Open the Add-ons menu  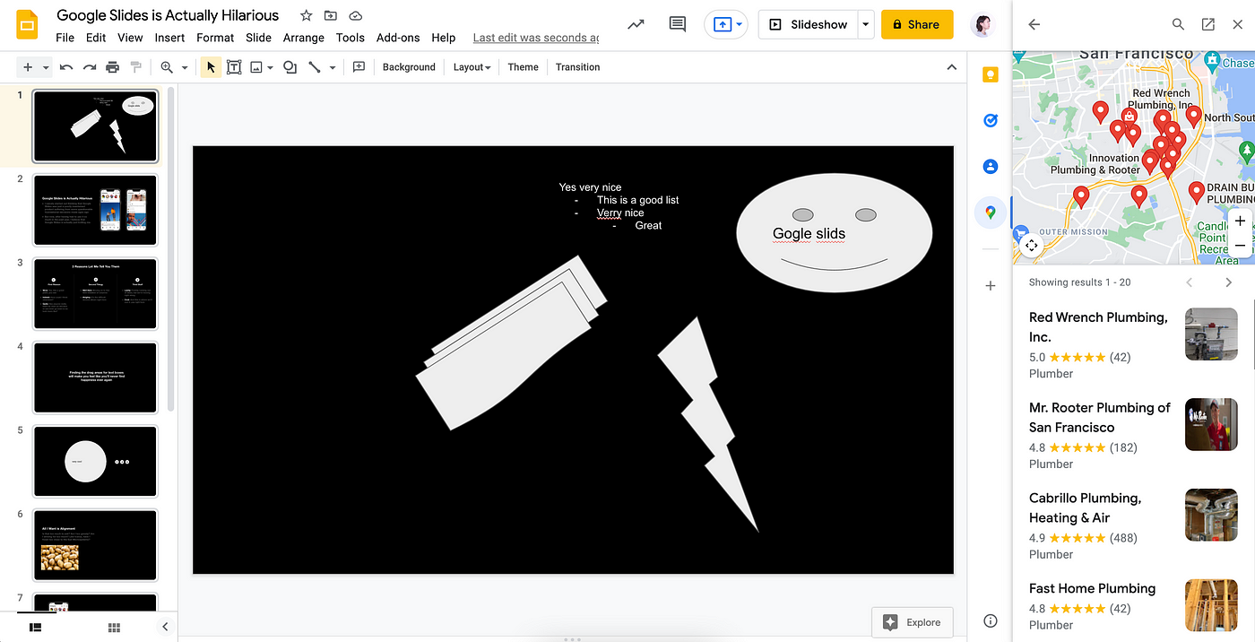coord(398,38)
